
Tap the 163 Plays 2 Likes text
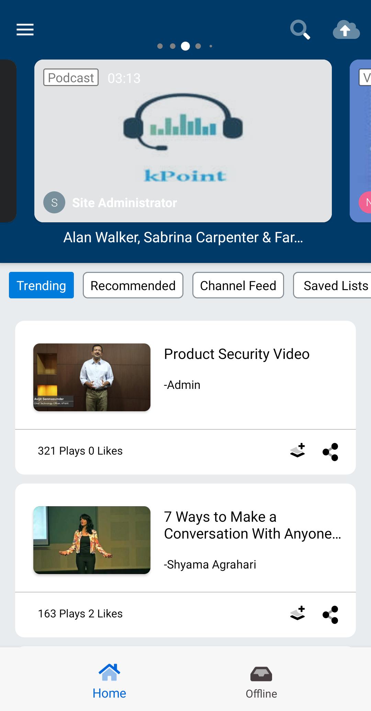80,614
